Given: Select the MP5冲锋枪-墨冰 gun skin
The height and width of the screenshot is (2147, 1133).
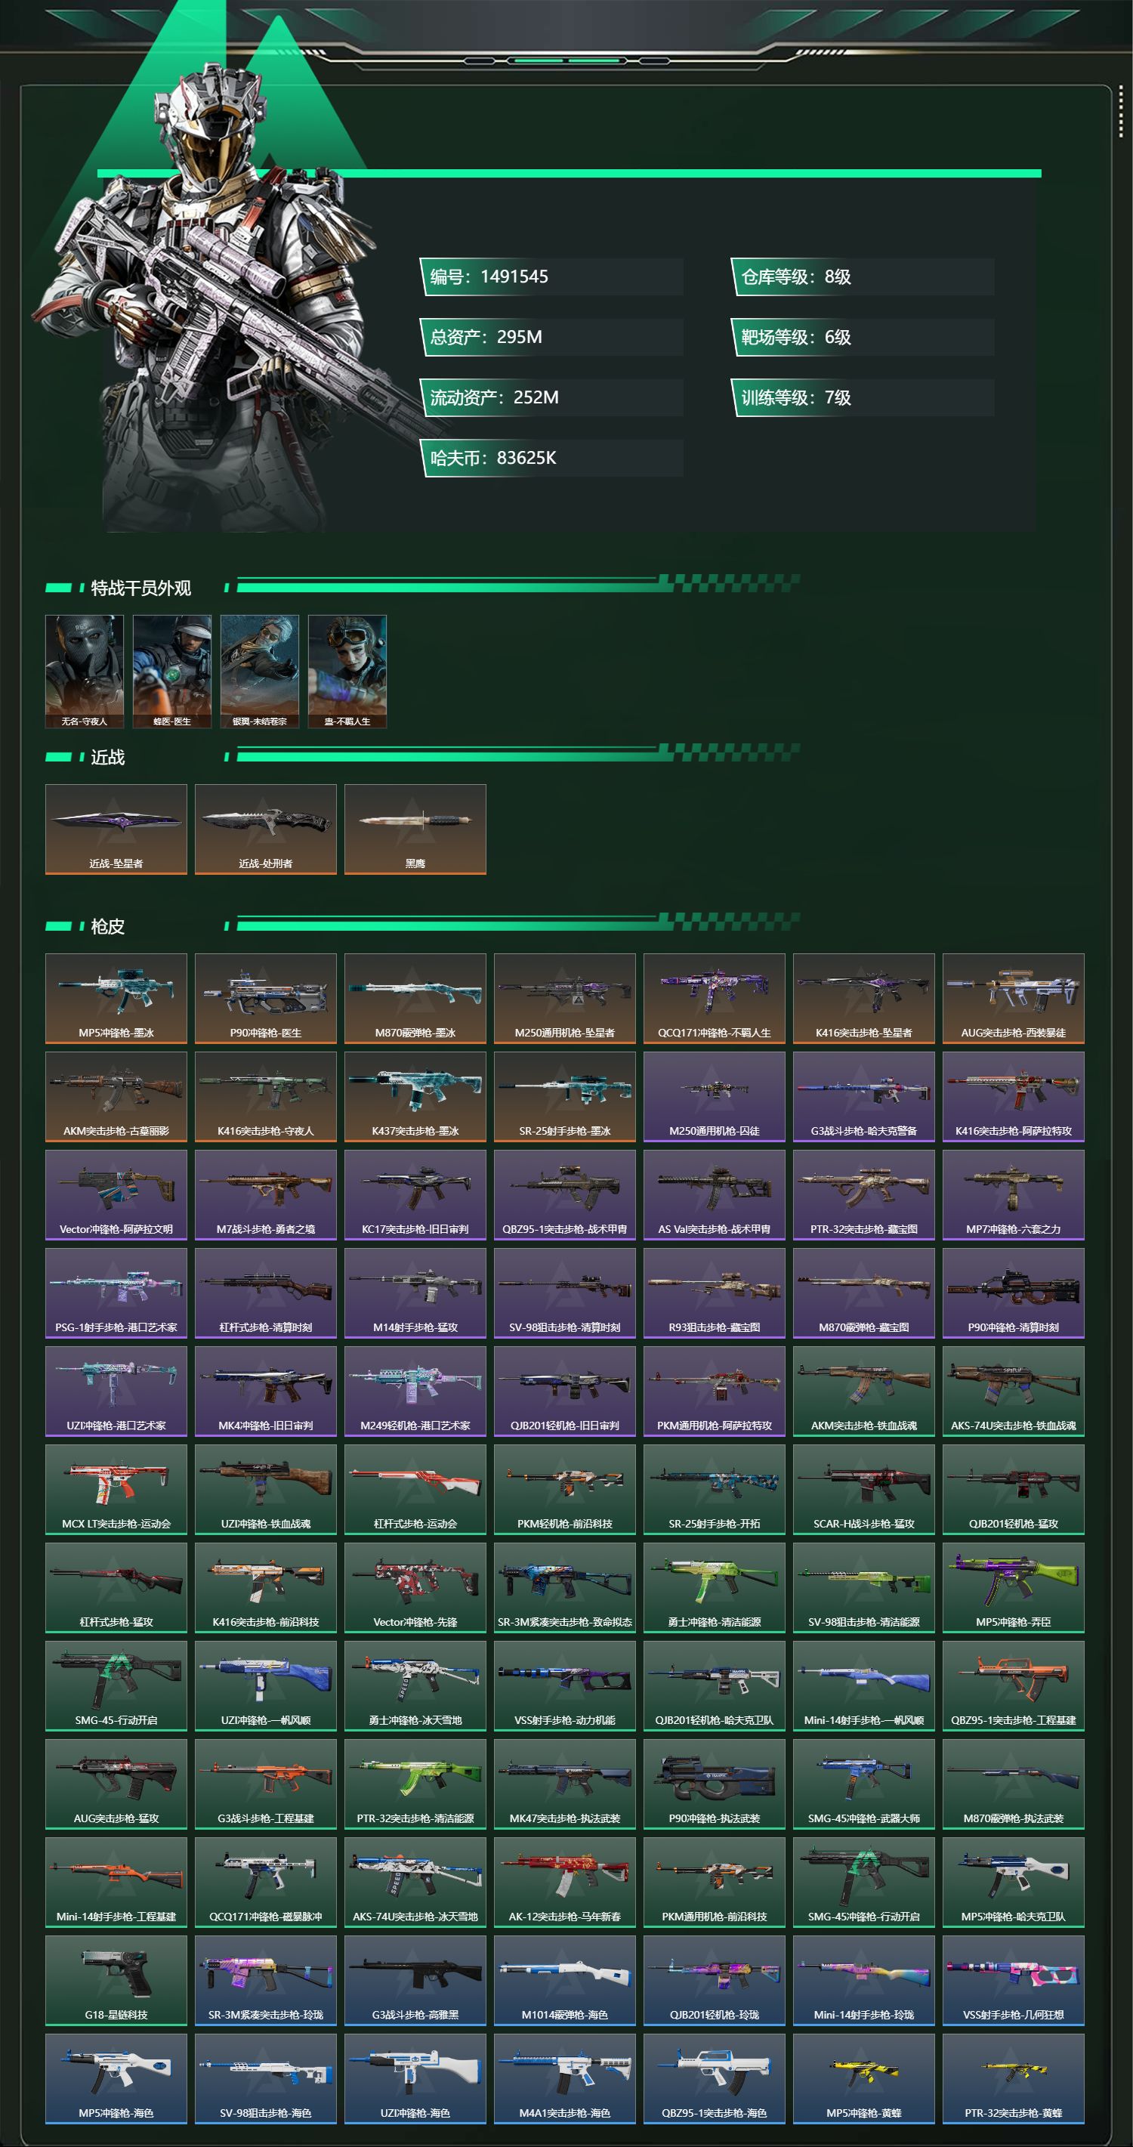Looking at the screenshot, I should click(116, 999).
